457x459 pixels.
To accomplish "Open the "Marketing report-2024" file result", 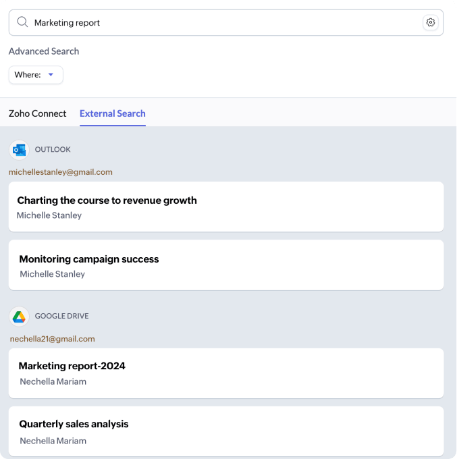I will pos(72,366).
